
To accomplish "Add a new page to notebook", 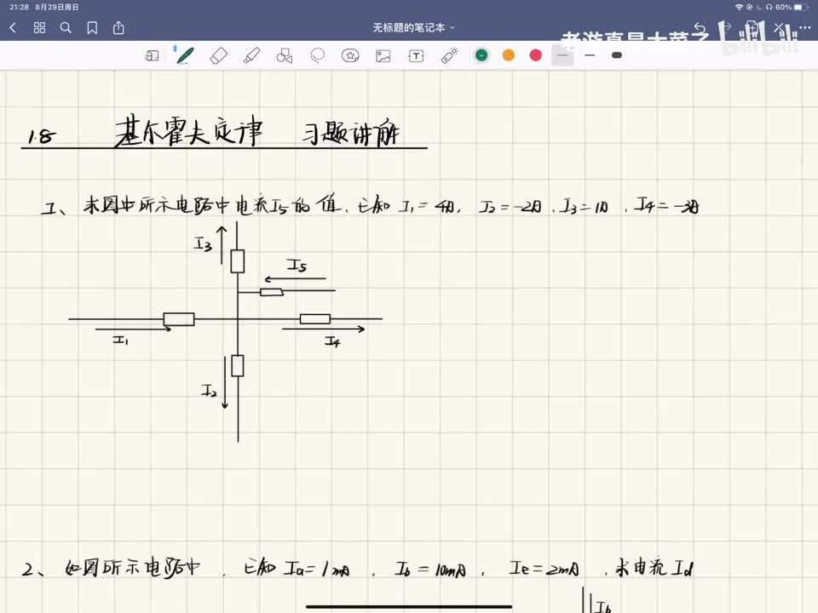I will click(x=752, y=28).
